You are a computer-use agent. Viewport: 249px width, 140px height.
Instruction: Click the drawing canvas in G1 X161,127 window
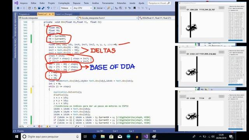pyautogui.click(x=202, y=69)
